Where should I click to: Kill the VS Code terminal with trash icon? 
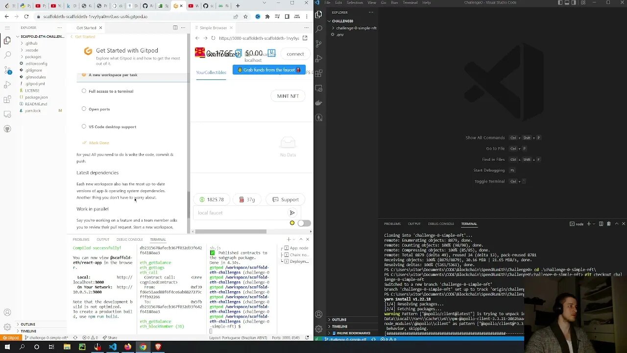tap(608, 224)
